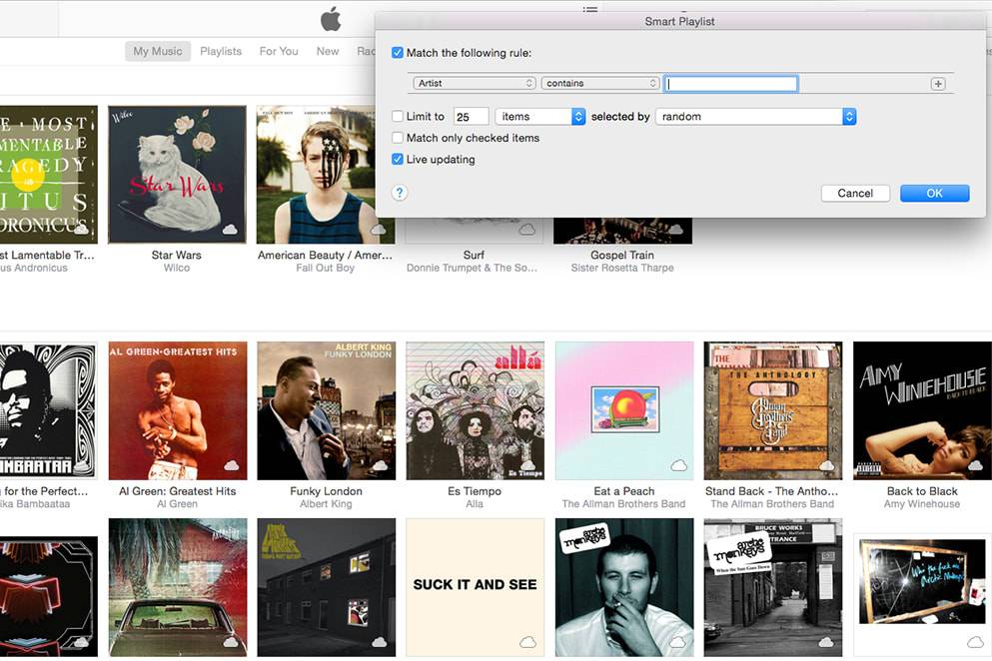992x661 pixels.
Task: Enable Match the following rule checkbox
Action: [x=398, y=53]
